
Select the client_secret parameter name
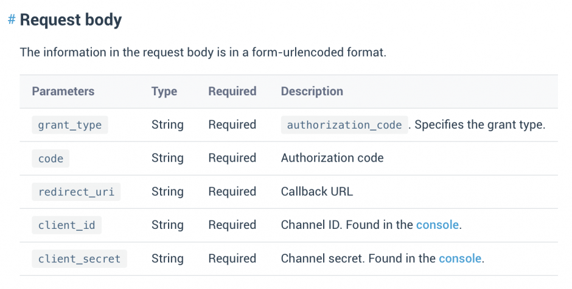pos(79,259)
